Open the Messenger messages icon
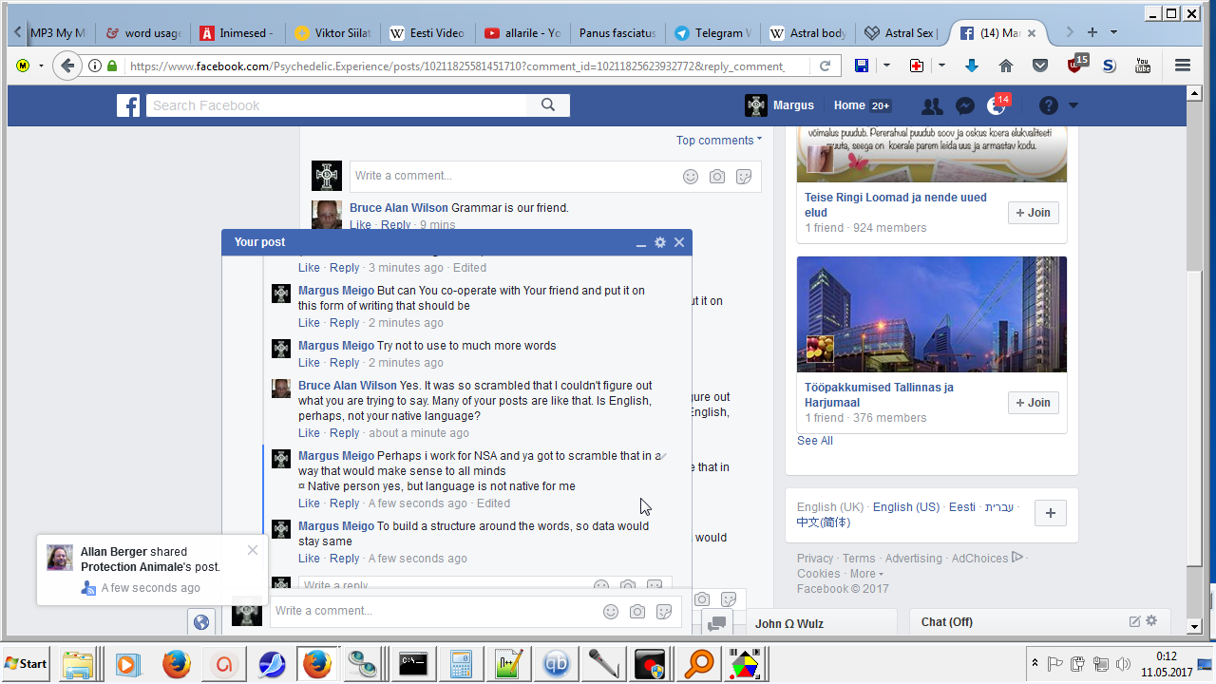 [x=964, y=105]
